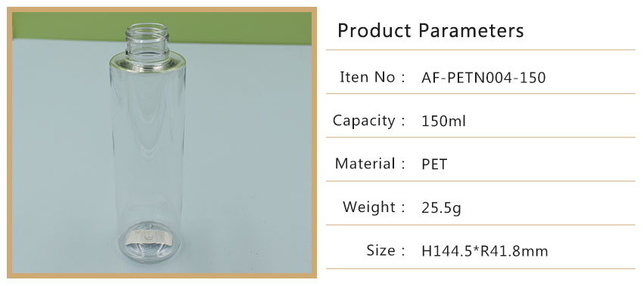Click the green background strip in photo
Viewport: 643px width, 286px height.
click(x=162, y=26)
